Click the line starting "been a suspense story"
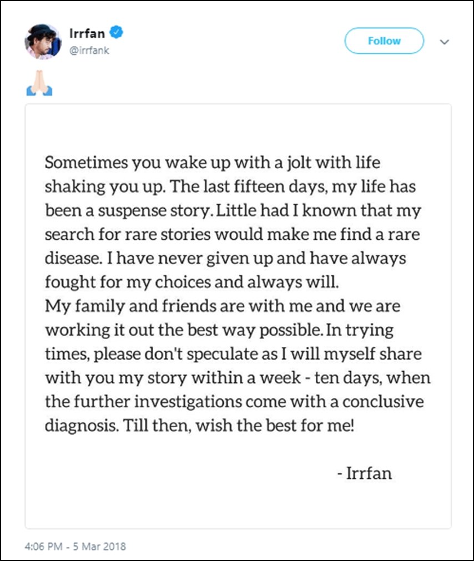 (234, 211)
